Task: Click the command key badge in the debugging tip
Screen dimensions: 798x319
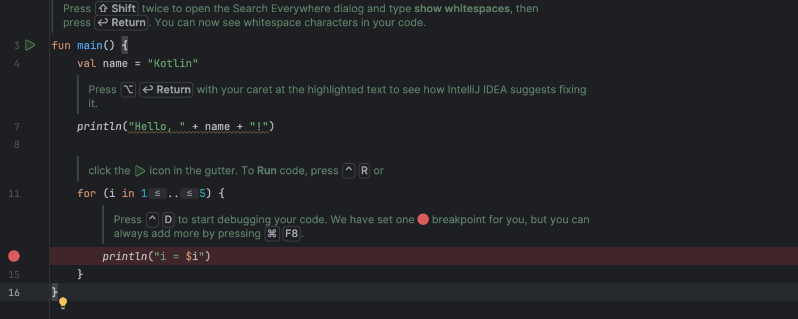Action: point(272,233)
